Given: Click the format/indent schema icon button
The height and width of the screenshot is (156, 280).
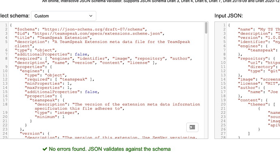Looking at the screenshot, I should 192,127.
